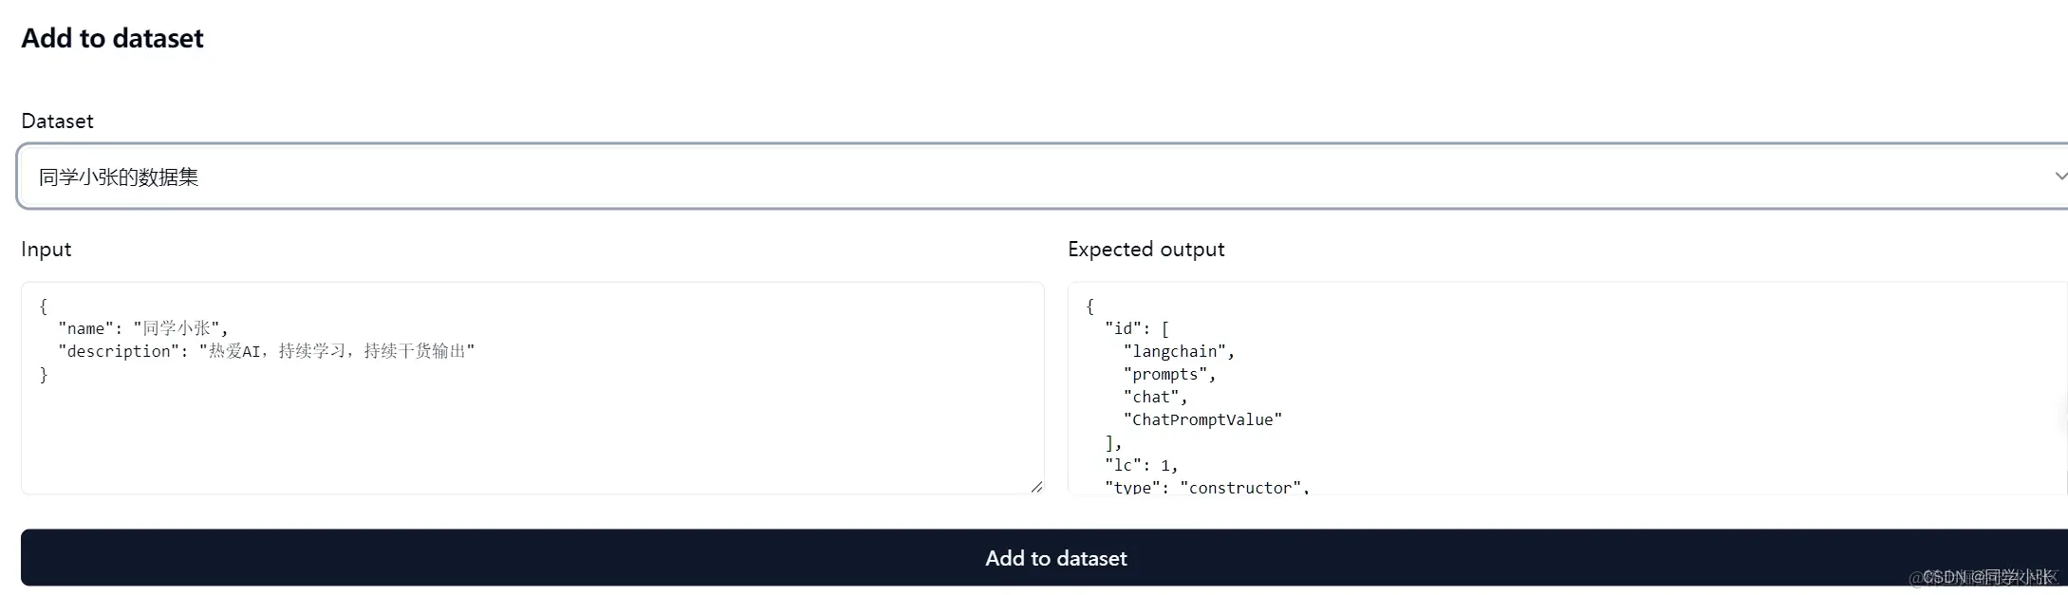
Task: Click the Add to dataset page heading
Action: click(x=112, y=38)
